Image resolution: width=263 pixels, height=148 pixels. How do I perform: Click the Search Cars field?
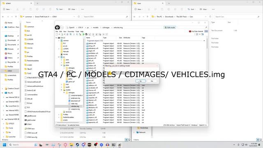coord(238,16)
